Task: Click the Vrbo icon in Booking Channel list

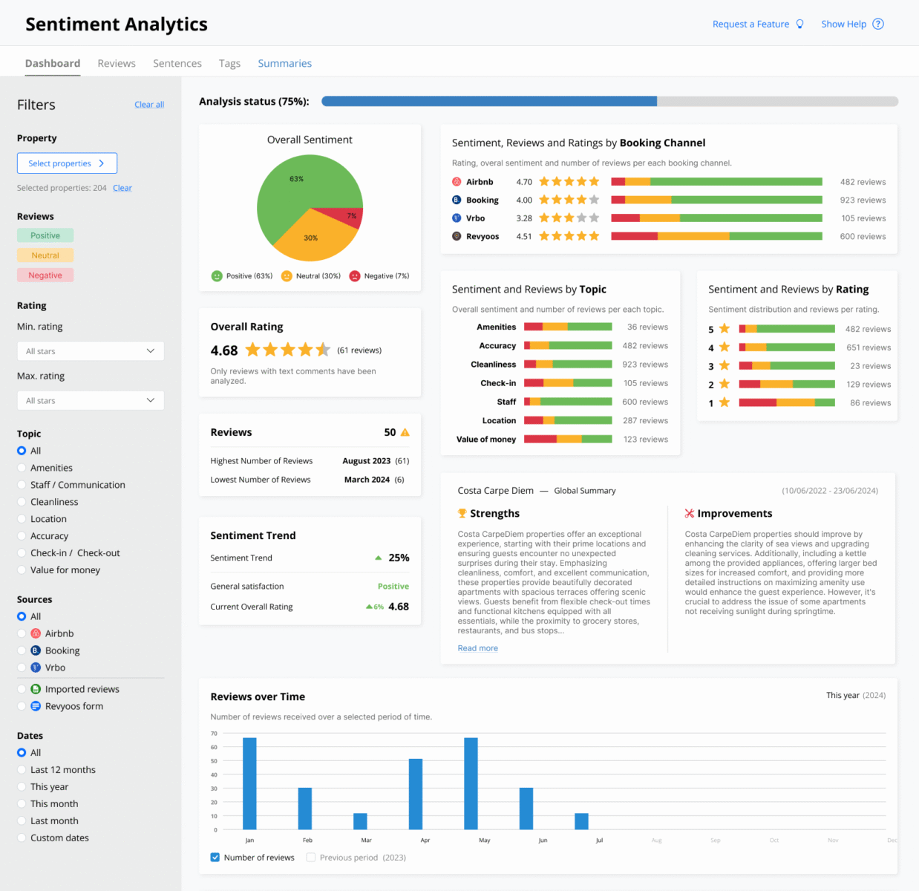Action: 457,218
